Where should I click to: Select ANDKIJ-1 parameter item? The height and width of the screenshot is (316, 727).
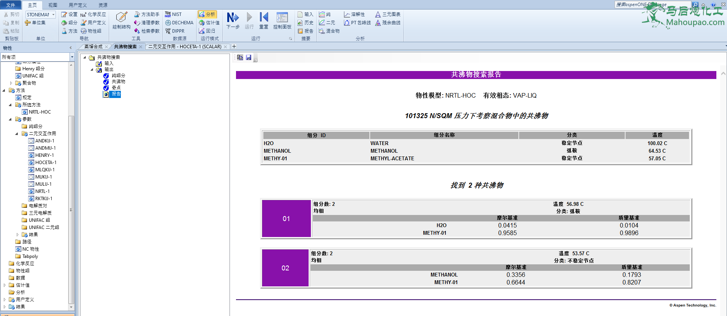point(44,141)
